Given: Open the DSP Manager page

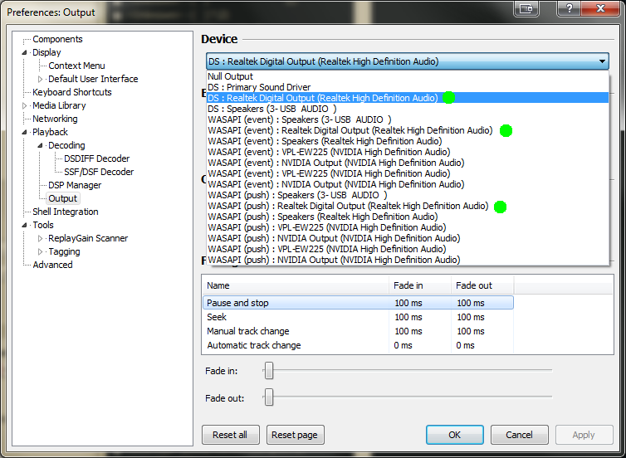Looking at the screenshot, I should click(x=75, y=185).
